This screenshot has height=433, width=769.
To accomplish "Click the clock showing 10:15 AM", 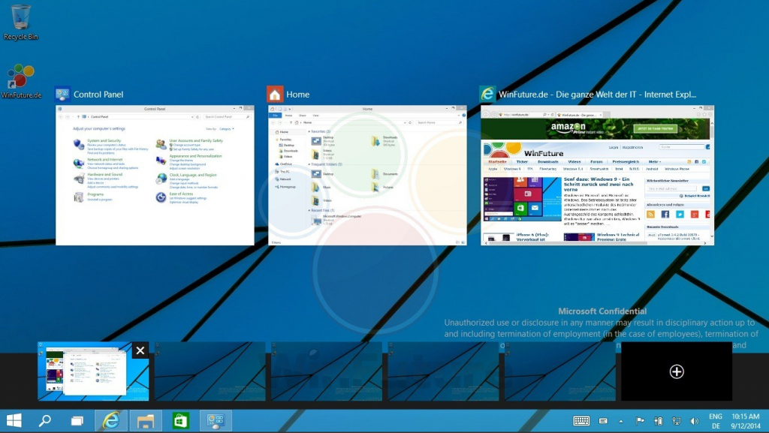I will [746, 420].
